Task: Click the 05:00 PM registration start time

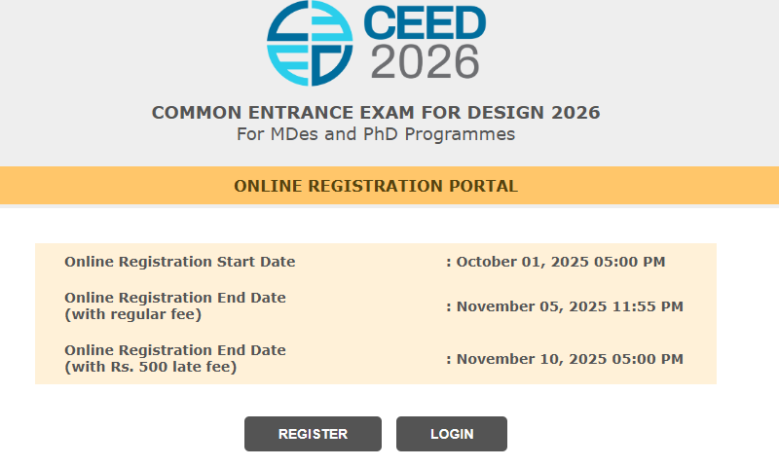Action: (x=639, y=262)
